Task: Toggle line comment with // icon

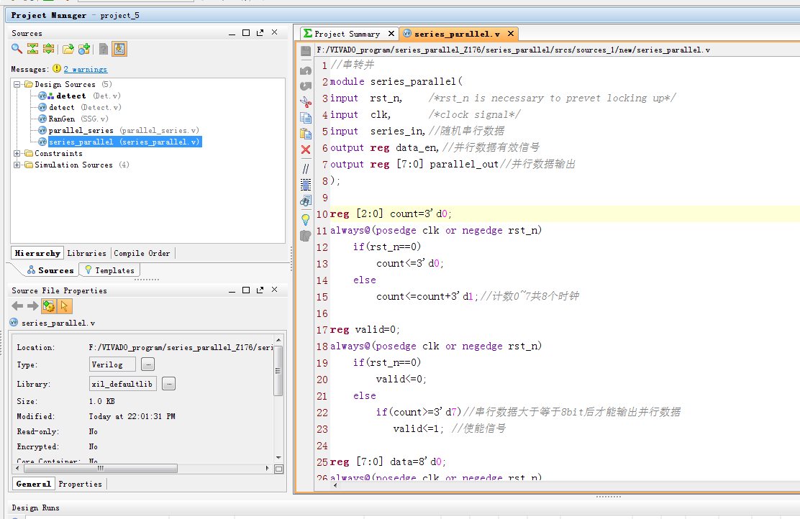Action: 306,169
